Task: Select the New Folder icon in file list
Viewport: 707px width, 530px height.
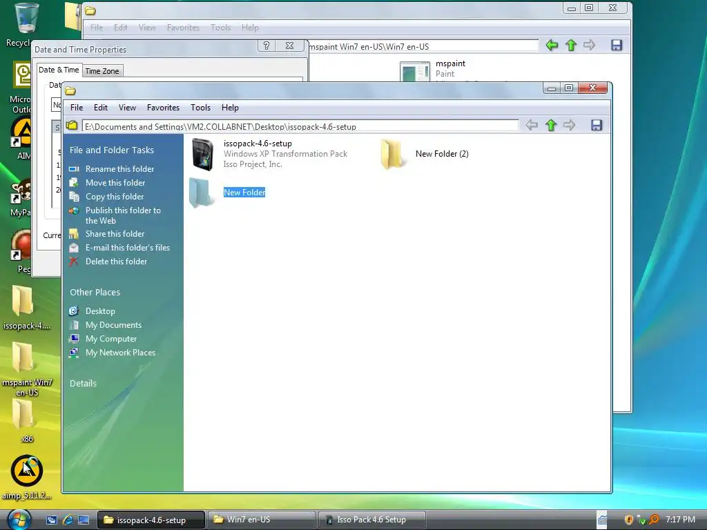Action: [201, 193]
